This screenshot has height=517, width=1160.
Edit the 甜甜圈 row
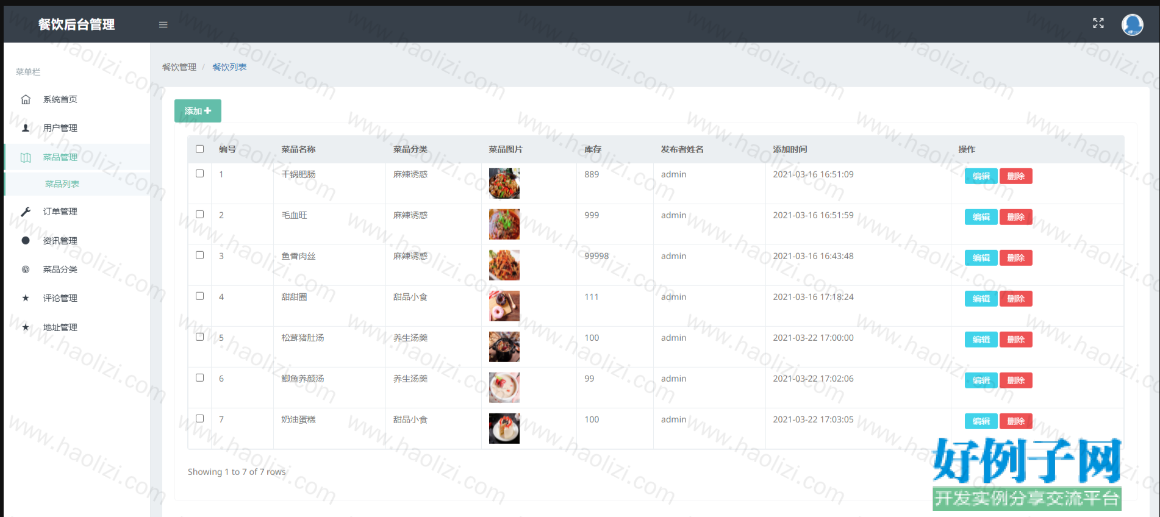981,299
